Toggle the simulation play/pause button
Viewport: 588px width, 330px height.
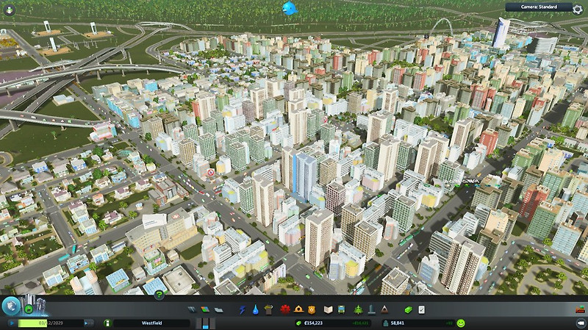pyautogui.click(x=12, y=323)
